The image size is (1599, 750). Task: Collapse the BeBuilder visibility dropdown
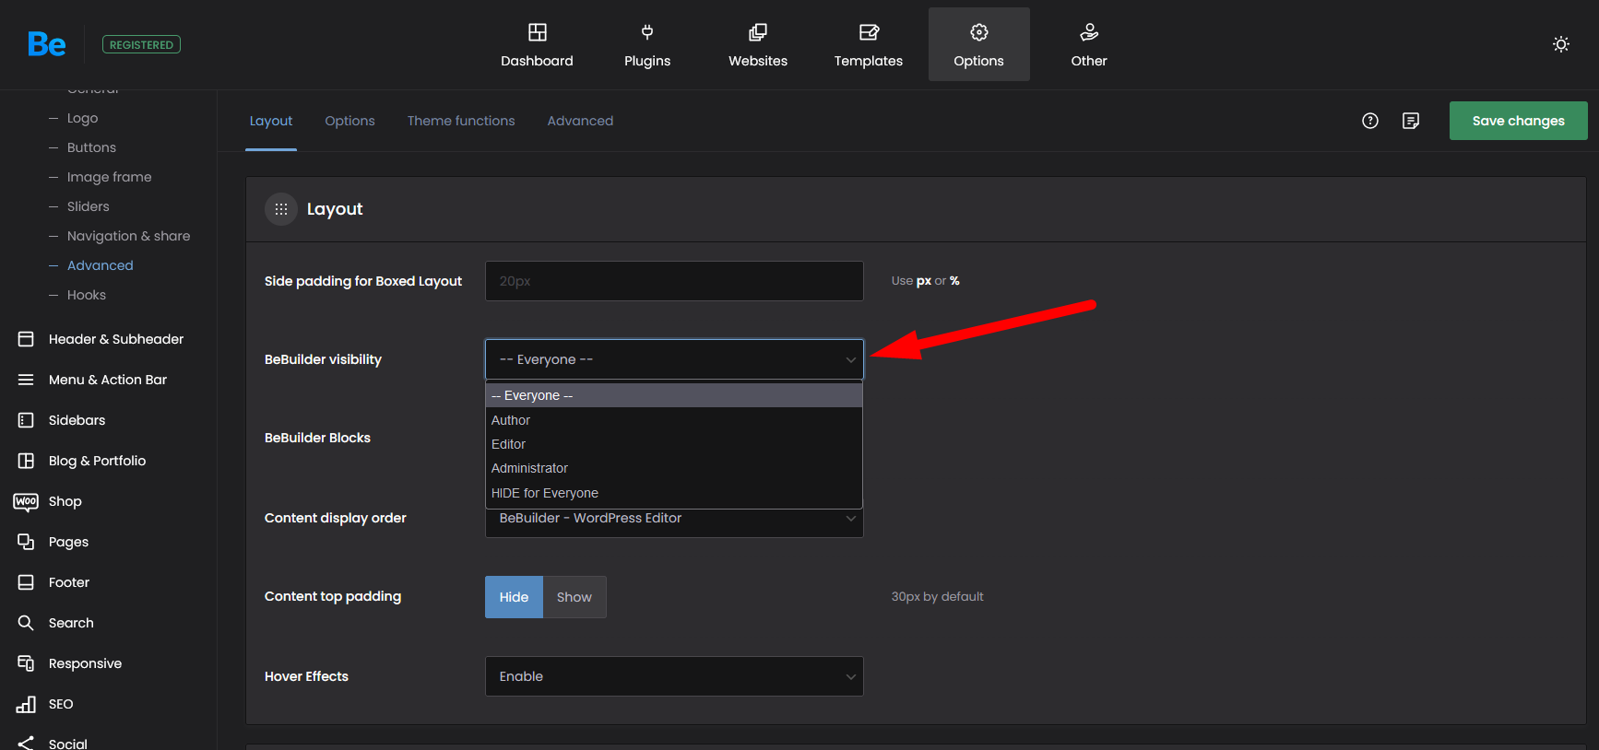(x=674, y=359)
